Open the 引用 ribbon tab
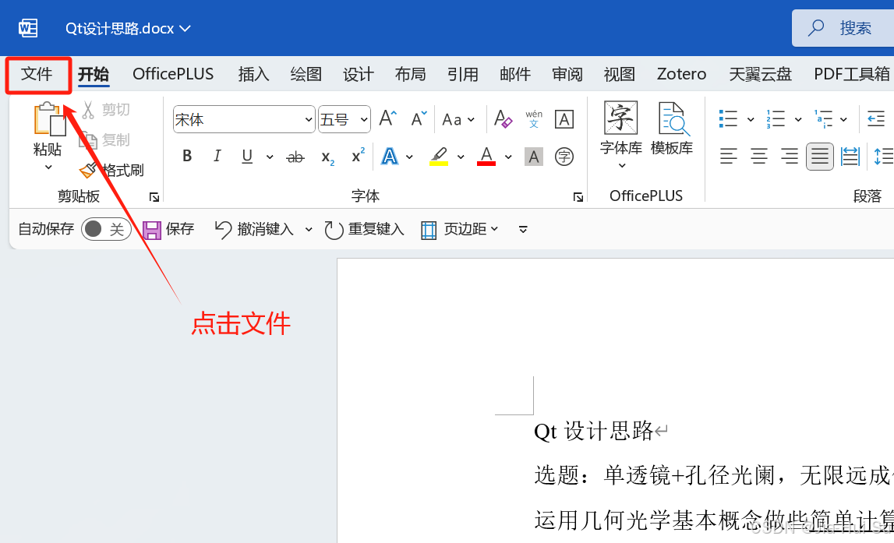The height and width of the screenshot is (543, 894). 462,74
